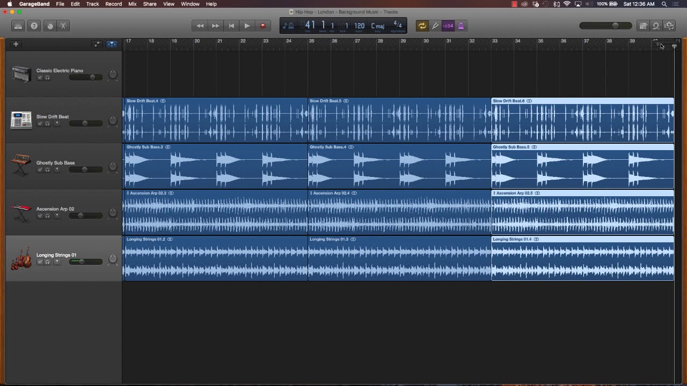Open the key signature Cmaj menu
This screenshot has width=687, height=386.
point(378,26)
